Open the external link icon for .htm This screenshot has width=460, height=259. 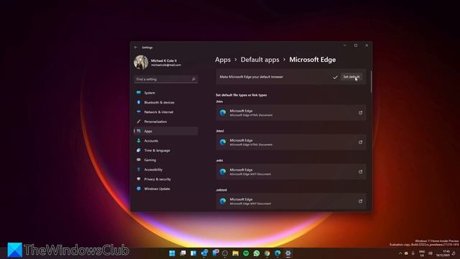coord(360,113)
